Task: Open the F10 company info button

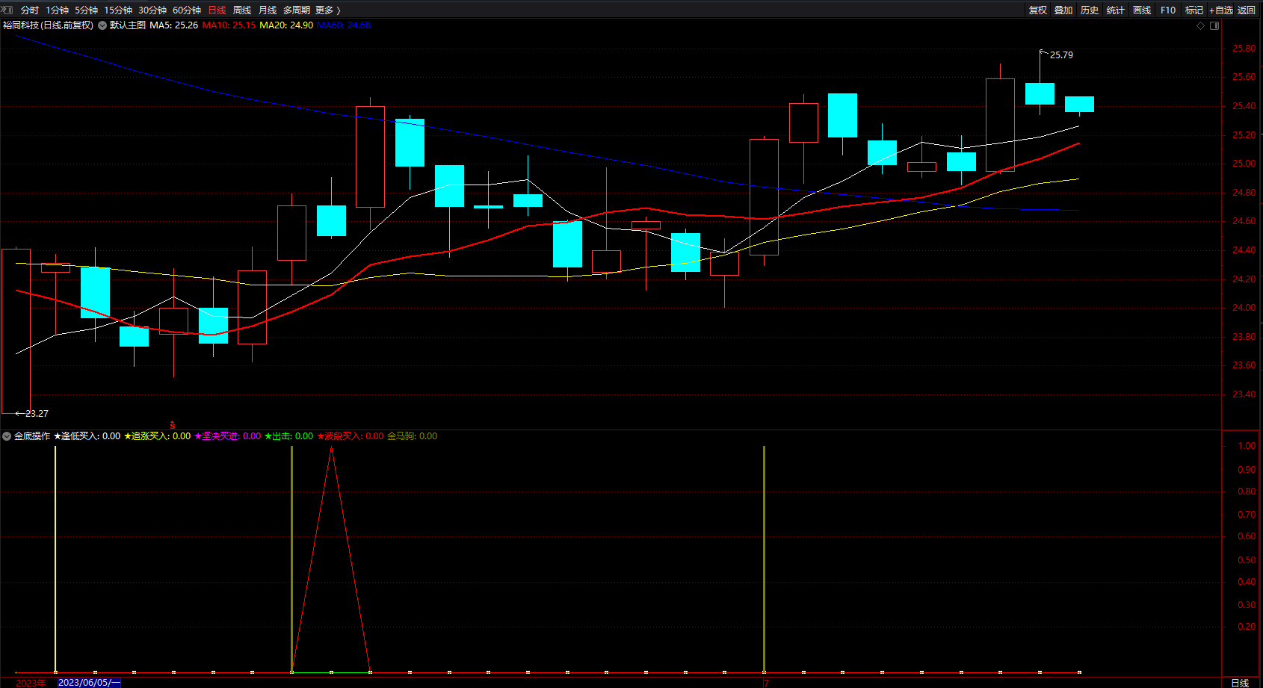Action: [x=1168, y=10]
